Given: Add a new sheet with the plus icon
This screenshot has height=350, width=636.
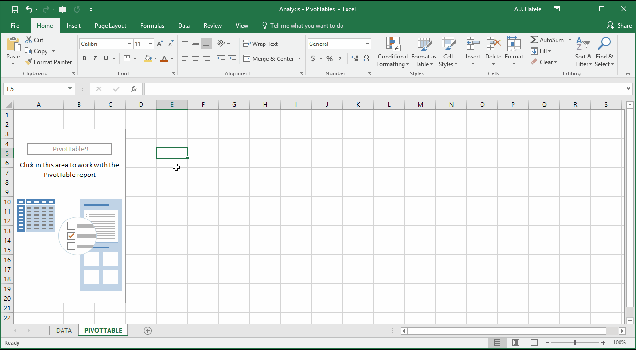Looking at the screenshot, I should [x=148, y=331].
